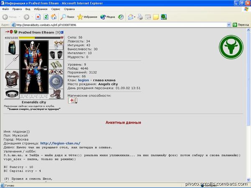Click the earrings equipment slot
This screenshot has width=251, height=188.
(x=59, y=43)
